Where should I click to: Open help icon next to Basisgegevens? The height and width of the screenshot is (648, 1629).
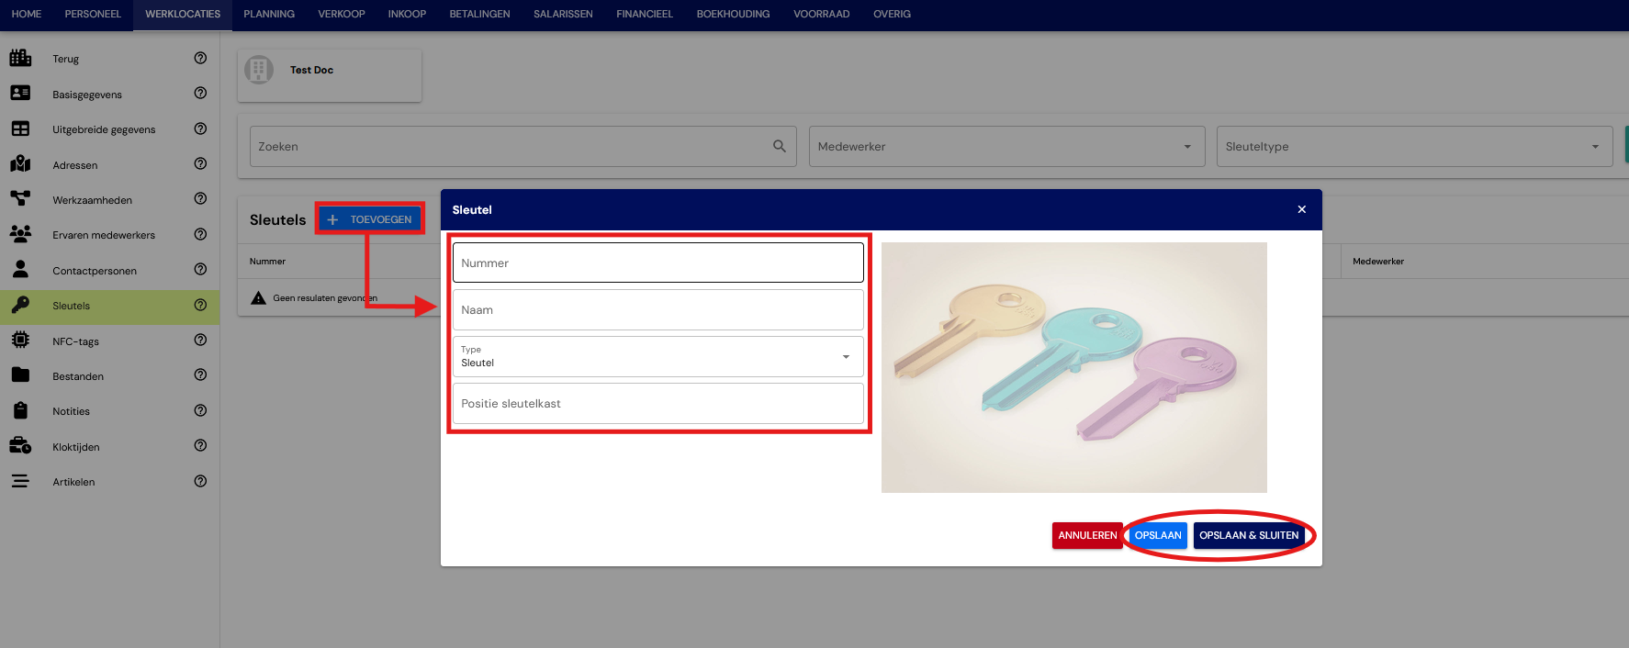pyautogui.click(x=200, y=93)
